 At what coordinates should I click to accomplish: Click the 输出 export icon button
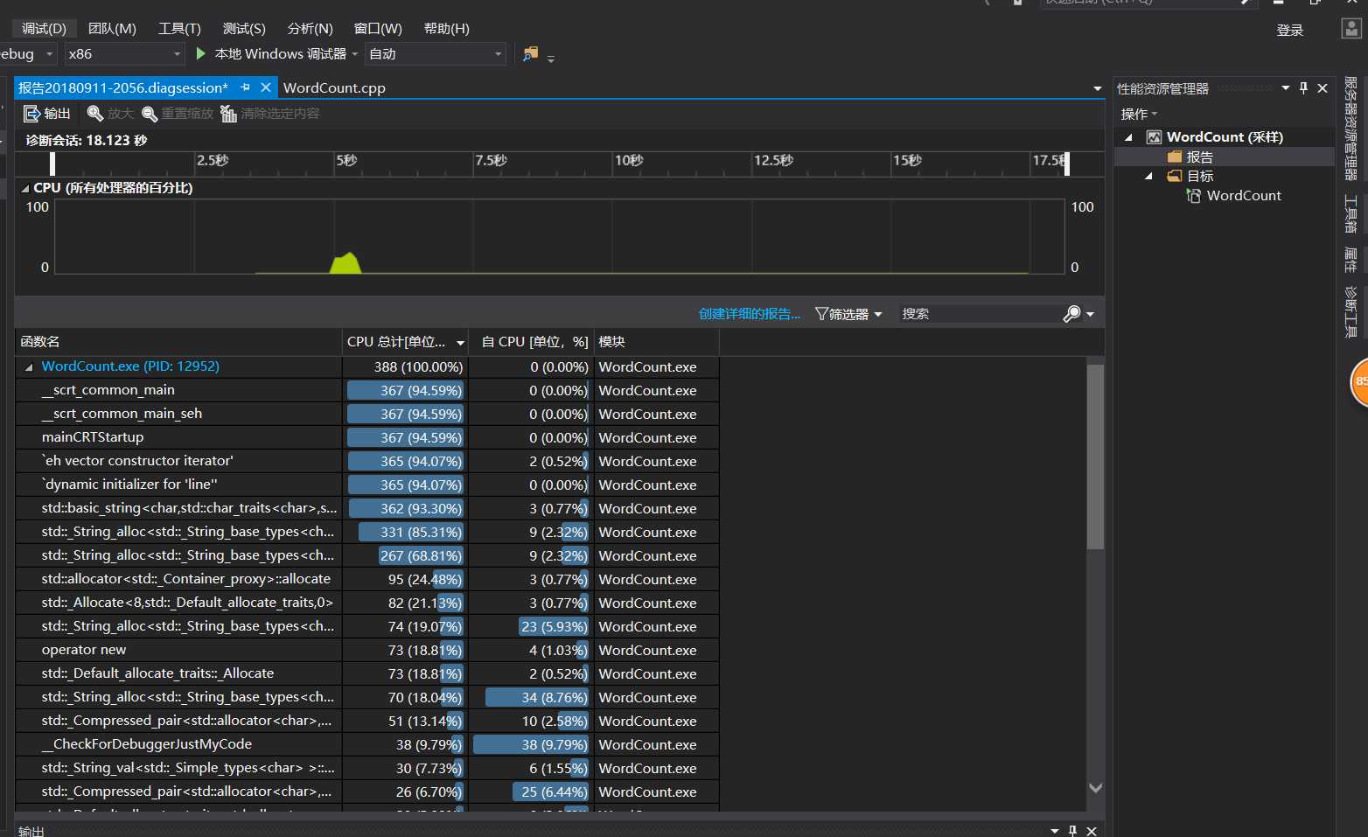(x=47, y=114)
